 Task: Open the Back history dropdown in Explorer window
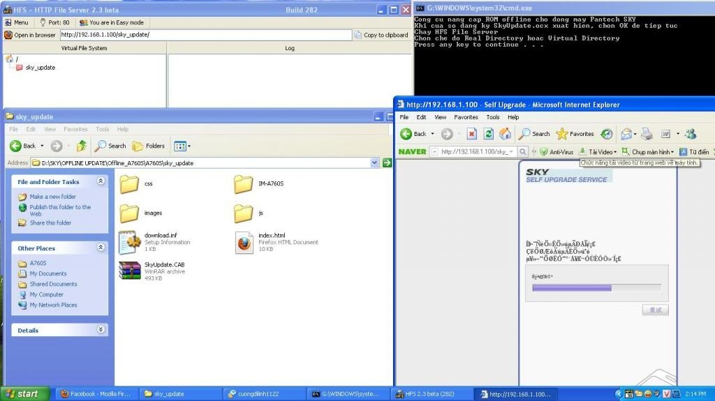click(x=42, y=146)
